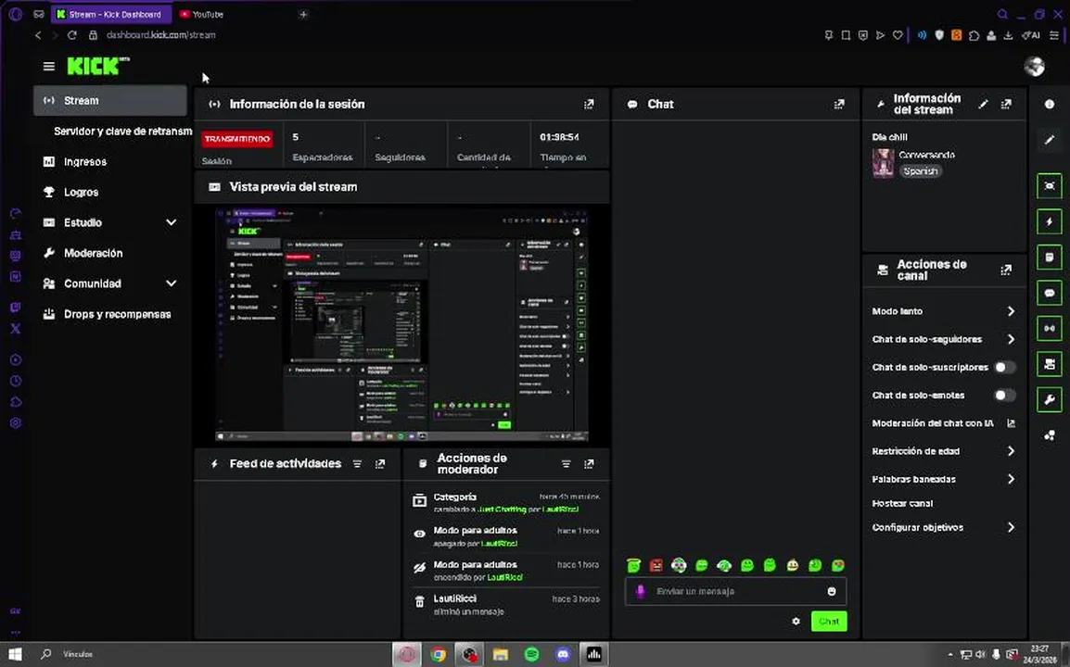This screenshot has height=667, width=1070.
Task: Insert the first green emote in chat
Action: click(634, 565)
